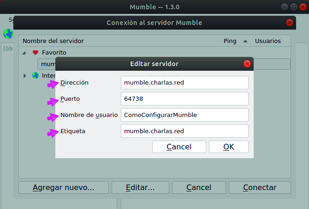Cancel the Editar servidor dialog

pos(179,147)
